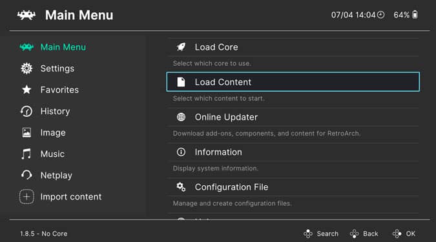Click the Search label in footer
The height and width of the screenshot is (242, 436).
[x=327, y=234]
